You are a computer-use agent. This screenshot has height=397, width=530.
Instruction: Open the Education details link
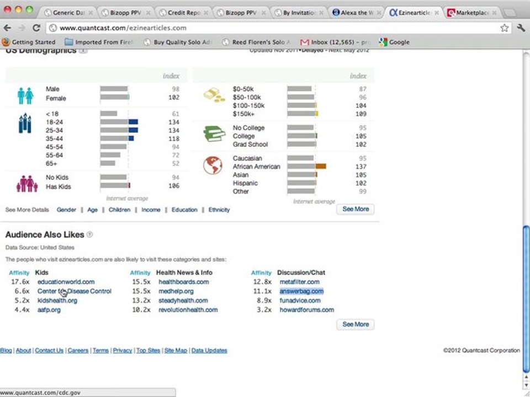[184, 210]
